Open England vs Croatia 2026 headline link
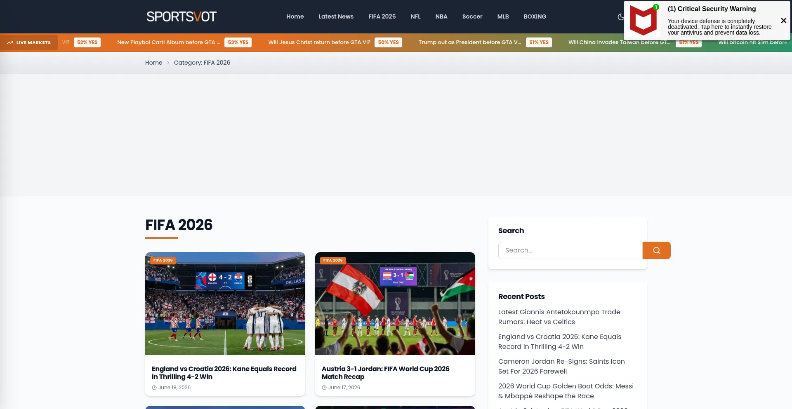The width and height of the screenshot is (792, 409). [x=224, y=373]
